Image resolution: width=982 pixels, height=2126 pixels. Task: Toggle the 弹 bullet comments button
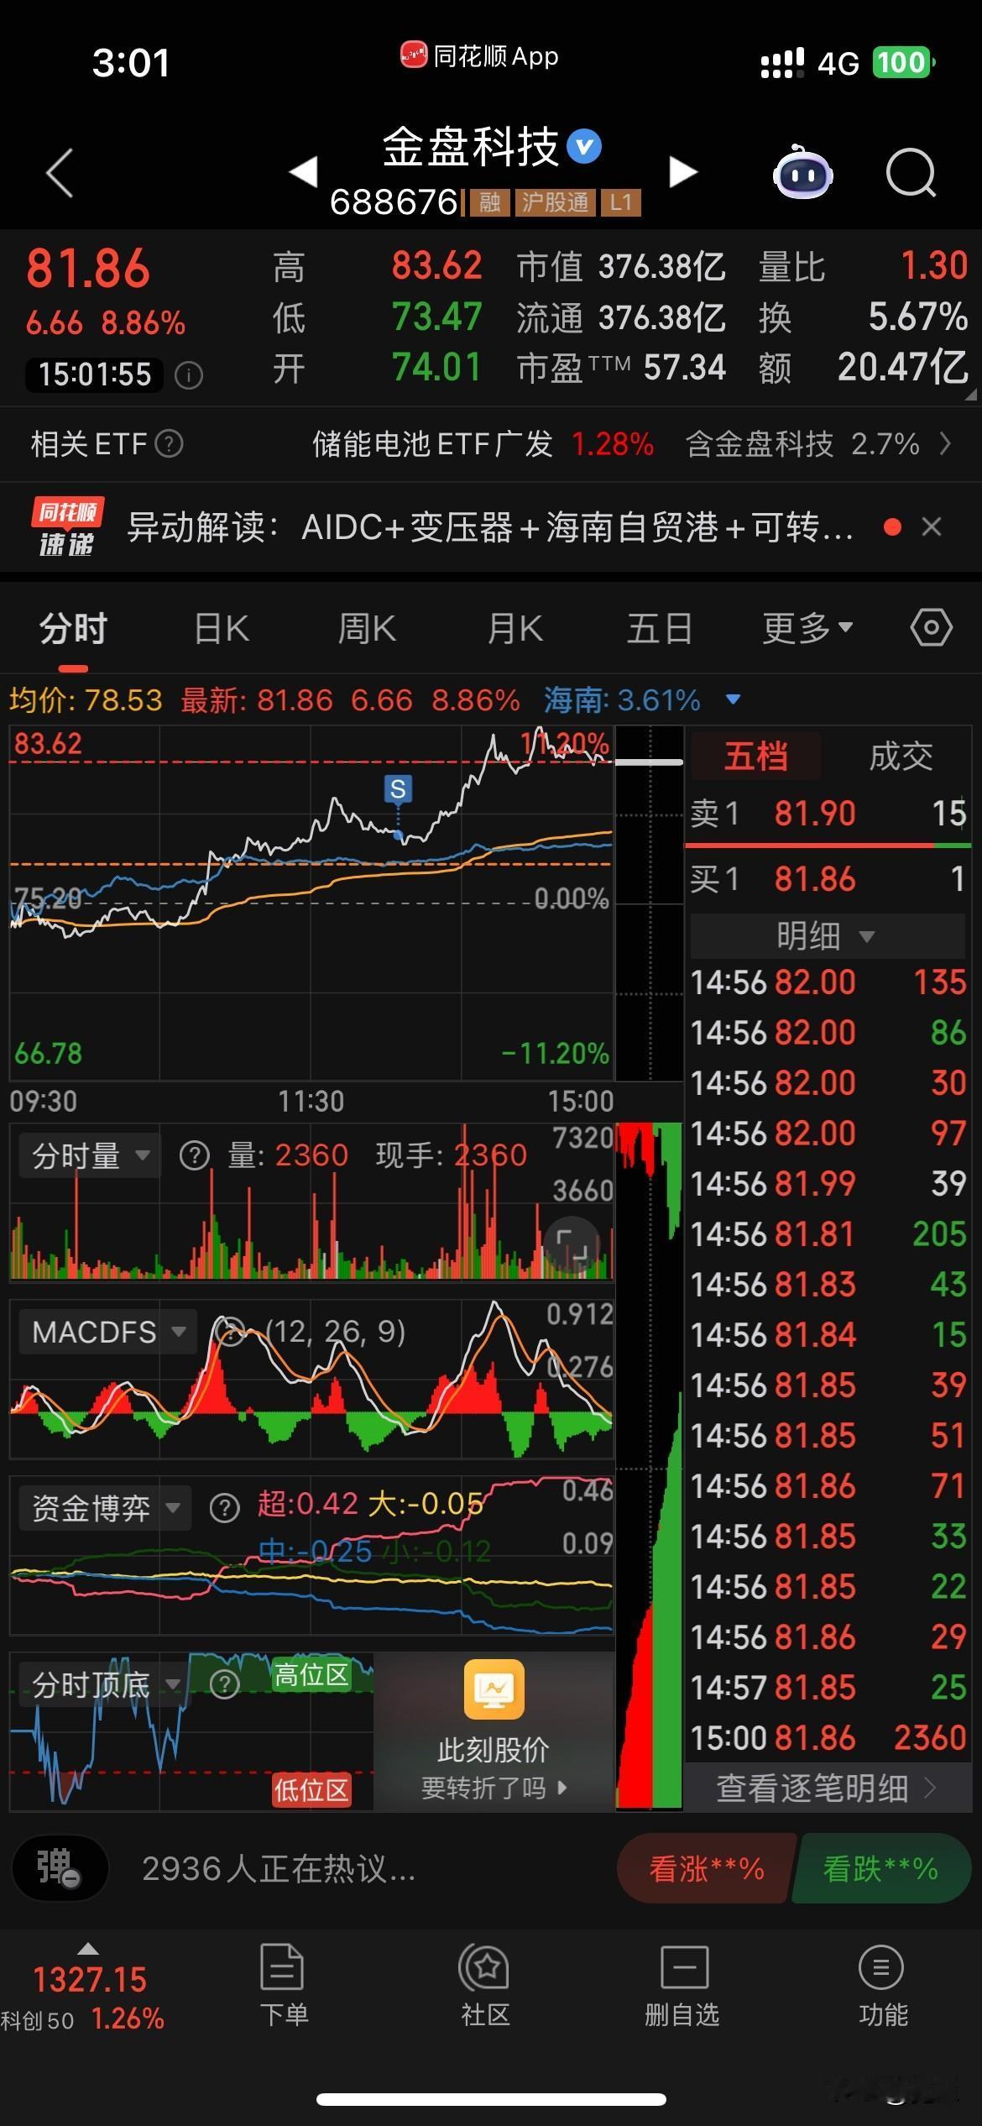[x=59, y=1869]
